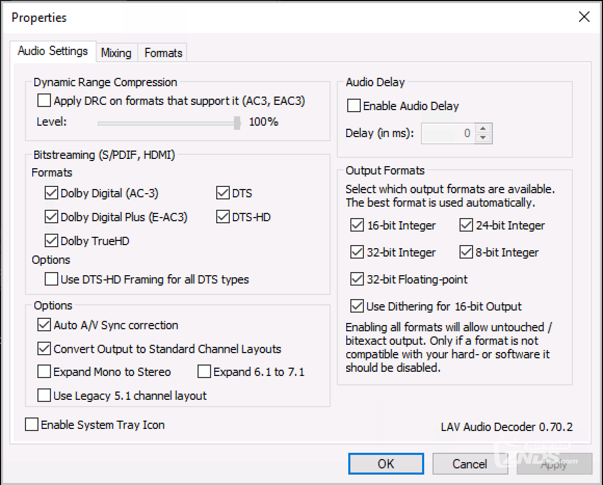Adjust the DRC Level slider
The height and width of the screenshot is (485, 603).
237,123
